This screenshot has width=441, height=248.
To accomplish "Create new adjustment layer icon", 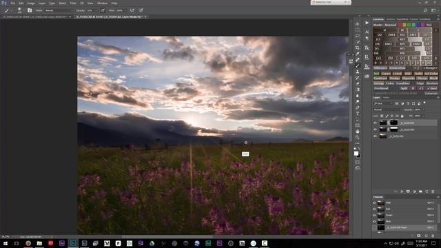I will tap(415, 192).
